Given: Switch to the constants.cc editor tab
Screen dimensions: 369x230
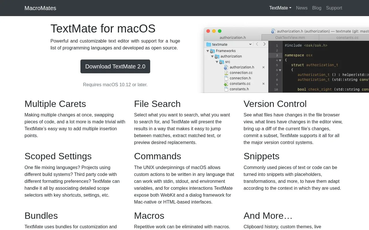Looking at the screenshot, I should point(344,38).
